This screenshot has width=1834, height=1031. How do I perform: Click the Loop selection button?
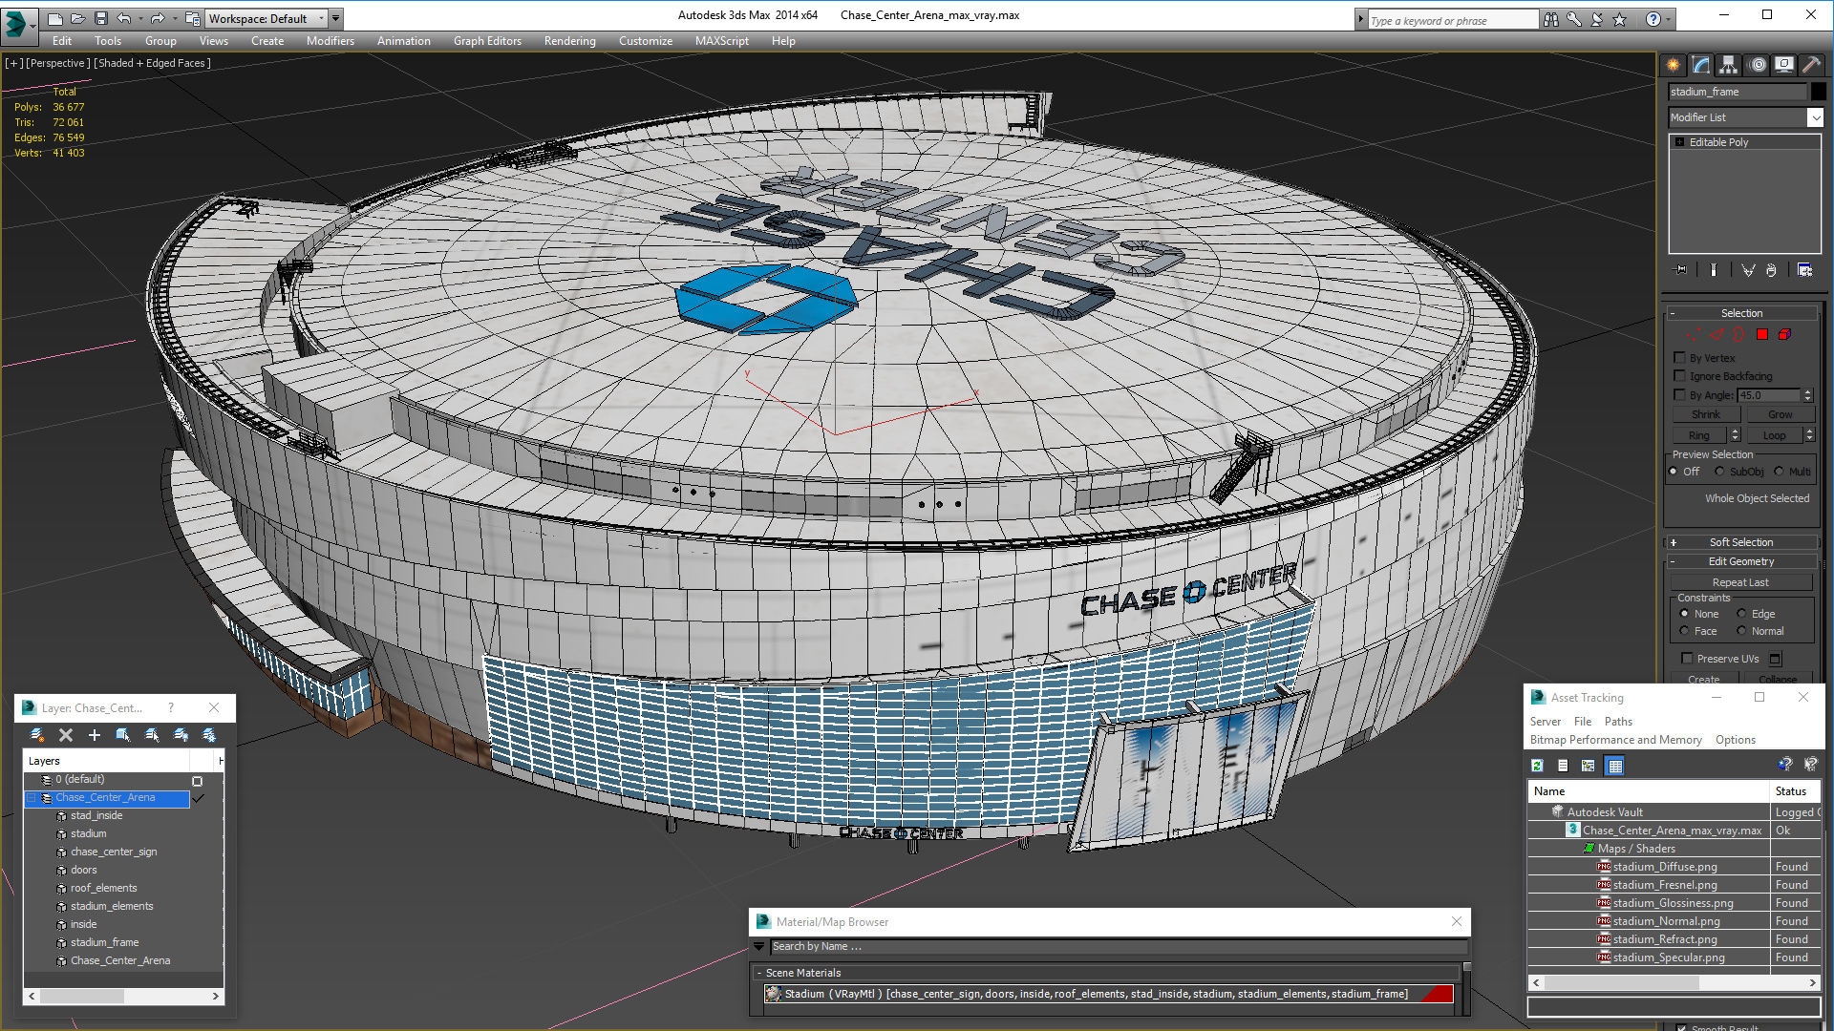pyautogui.click(x=1774, y=434)
